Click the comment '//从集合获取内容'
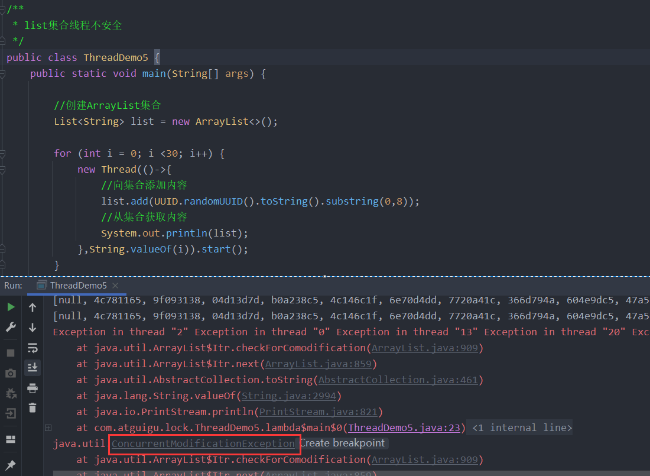Image resolution: width=650 pixels, height=476 pixels. pos(144,217)
